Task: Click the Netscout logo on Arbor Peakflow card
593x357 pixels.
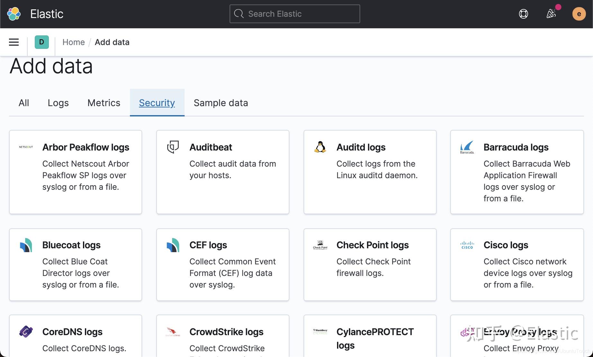Action: pyautogui.click(x=26, y=147)
